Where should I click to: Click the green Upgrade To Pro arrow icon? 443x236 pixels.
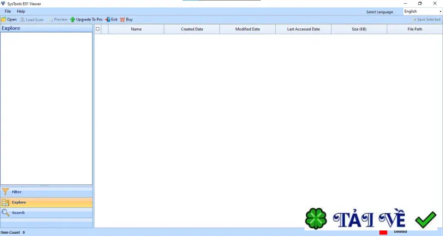[73, 19]
